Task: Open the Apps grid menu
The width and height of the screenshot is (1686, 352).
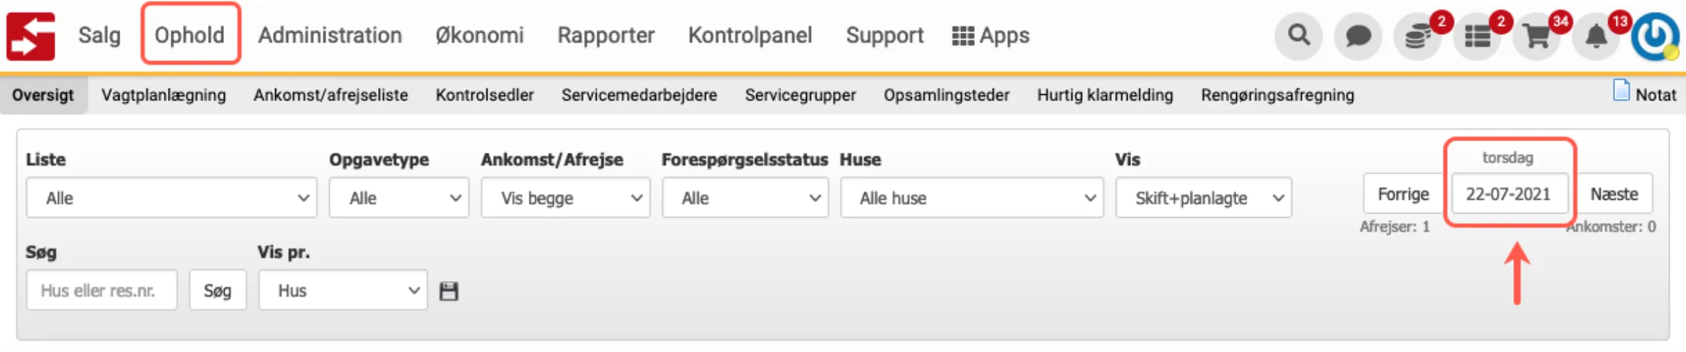Action: click(990, 35)
